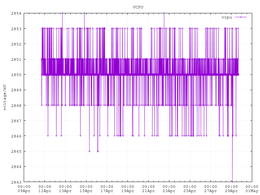Click the 23Apr x-axis date label
This screenshot has width=260, height=195.
(169, 191)
